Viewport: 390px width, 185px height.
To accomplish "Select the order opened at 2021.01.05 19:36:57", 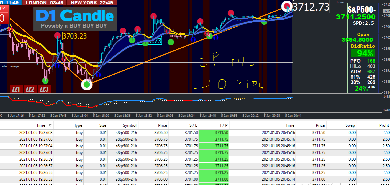I will [195, 166].
